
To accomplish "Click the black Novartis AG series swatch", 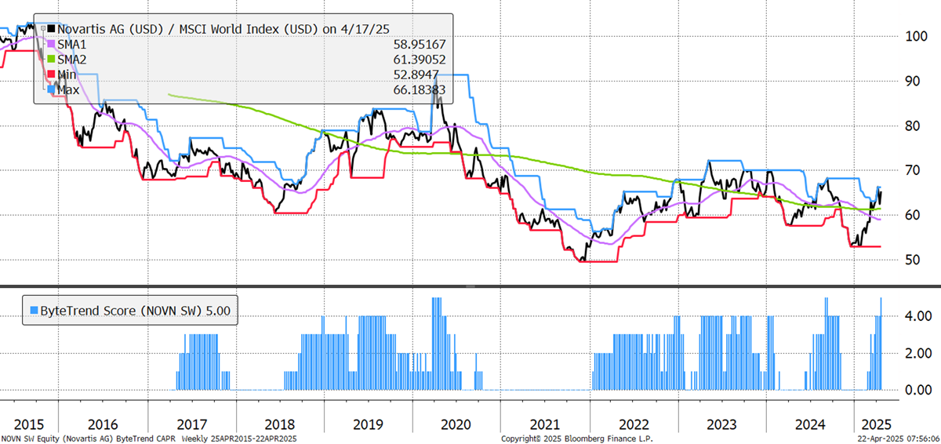I will pos(51,28).
